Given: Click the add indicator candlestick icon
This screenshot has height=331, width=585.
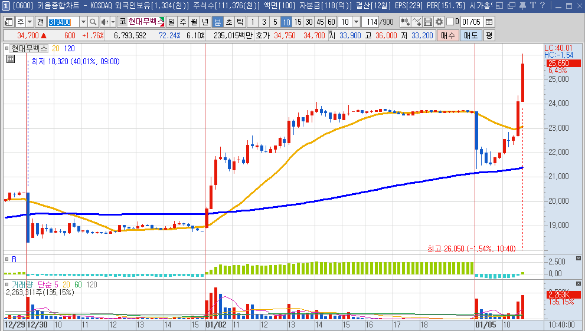Looking at the screenshot, I should tap(406, 22).
